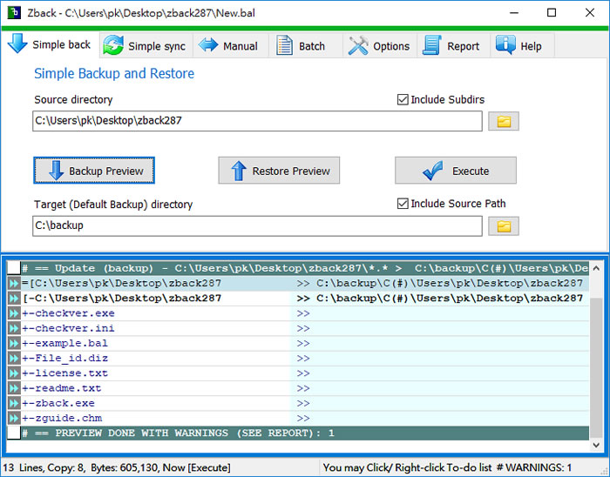Image resolution: width=610 pixels, height=477 pixels.
Task: Open the Simple back tab
Action: click(x=50, y=44)
